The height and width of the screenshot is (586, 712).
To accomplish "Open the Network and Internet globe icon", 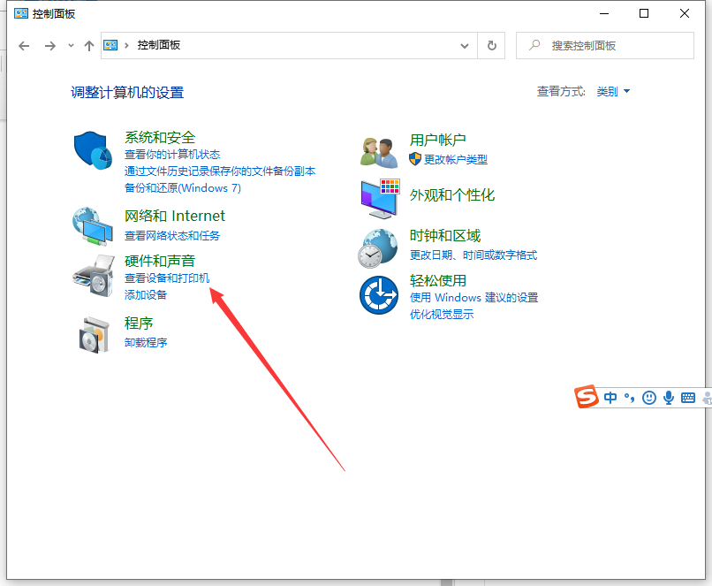I will [93, 225].
